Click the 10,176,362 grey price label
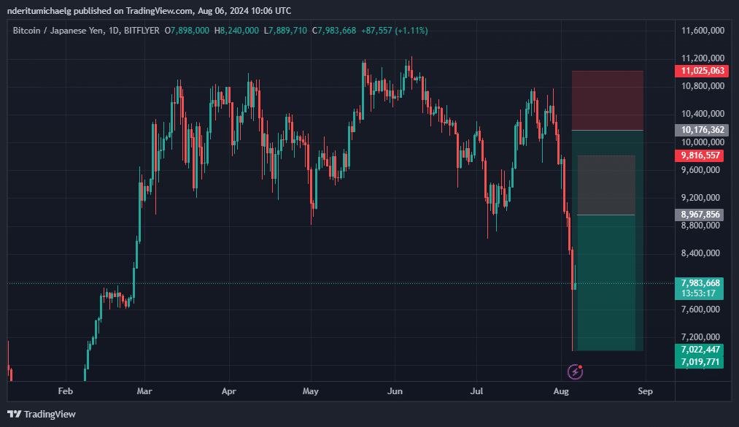 702,130
